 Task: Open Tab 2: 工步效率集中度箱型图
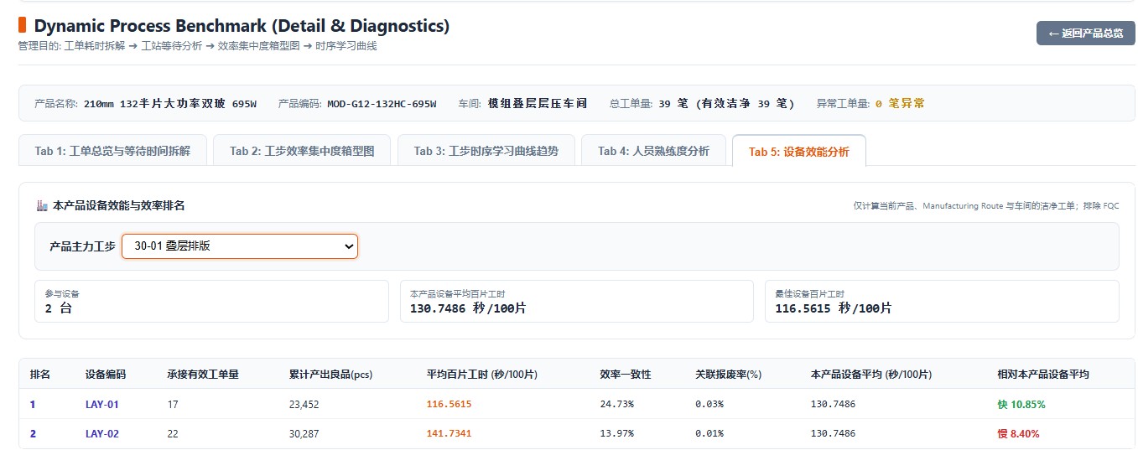(302, 151)
